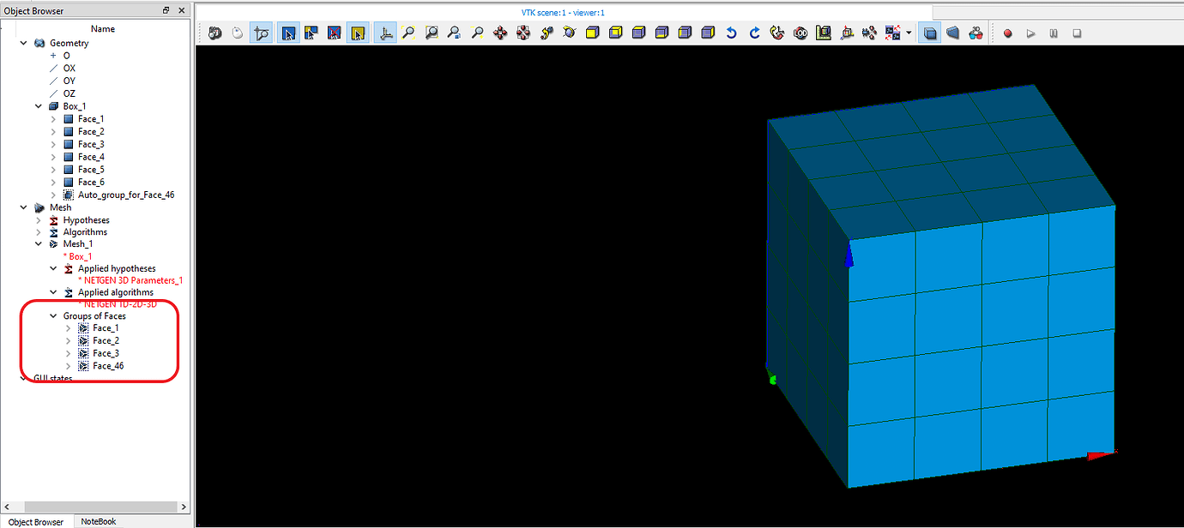Screen dimensions: 1184x528
Task: Enable Perspective projection mode
Action: click(953, 33)
